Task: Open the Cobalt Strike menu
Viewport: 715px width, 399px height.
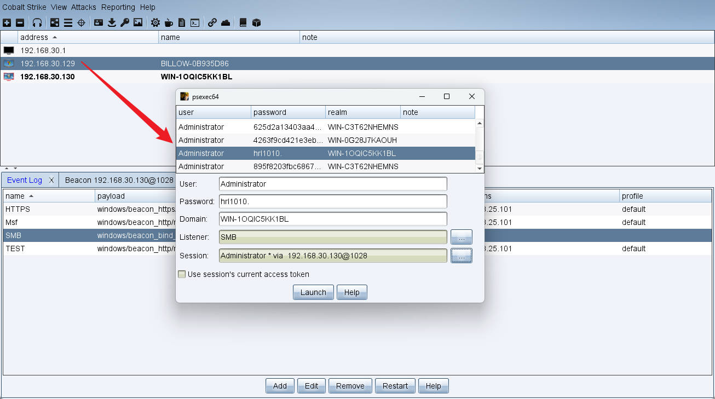Action: [24, 7]
